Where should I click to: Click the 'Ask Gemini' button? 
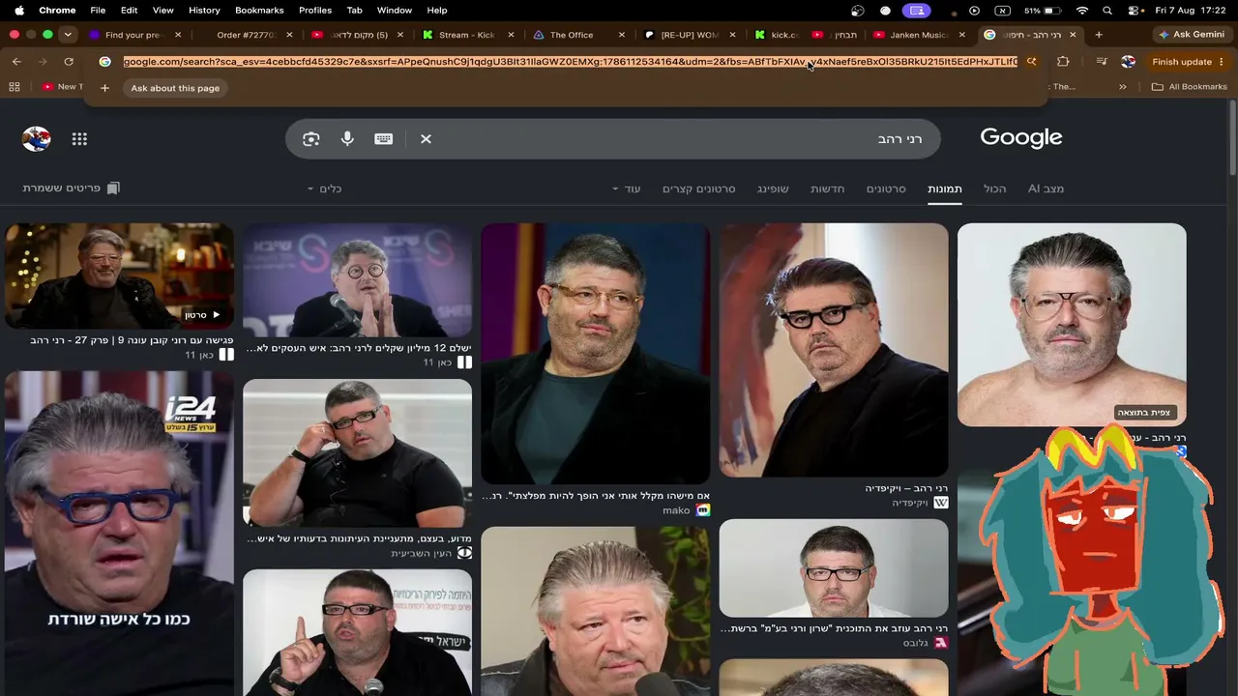[1192, 35]
